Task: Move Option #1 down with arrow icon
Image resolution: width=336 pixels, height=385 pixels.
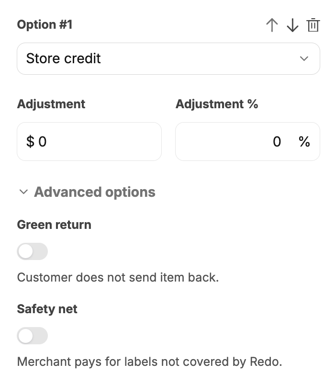Action: (x=292, y=25)
